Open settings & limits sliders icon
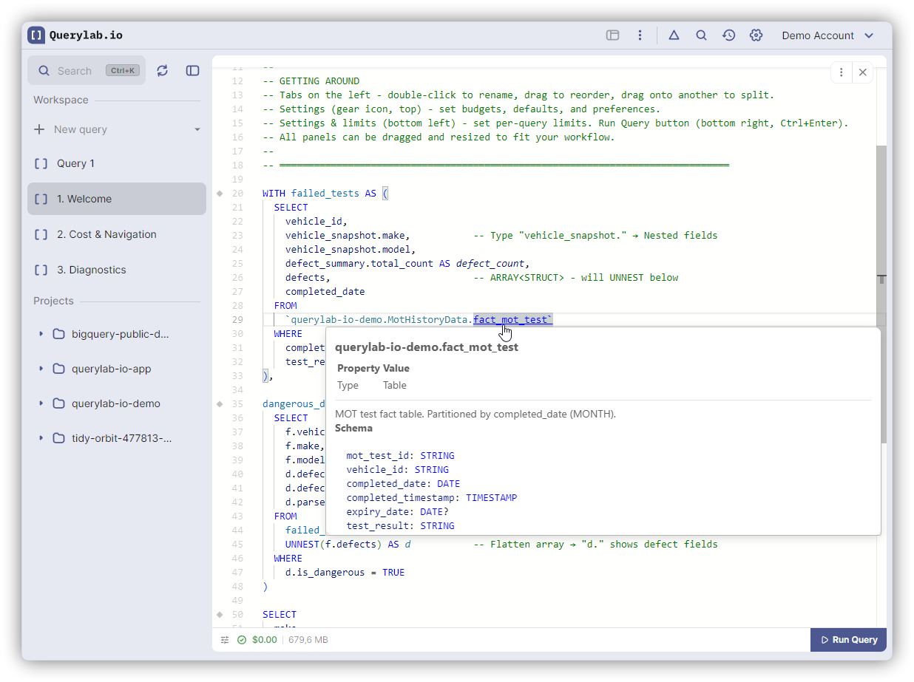Viewport: 914px width, 682px height. tap(225, 640)
